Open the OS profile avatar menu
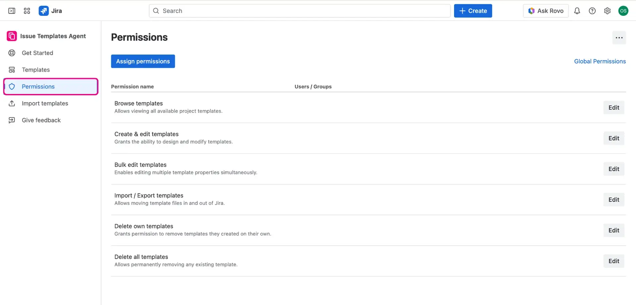The image size is (636, 305). 623,11
